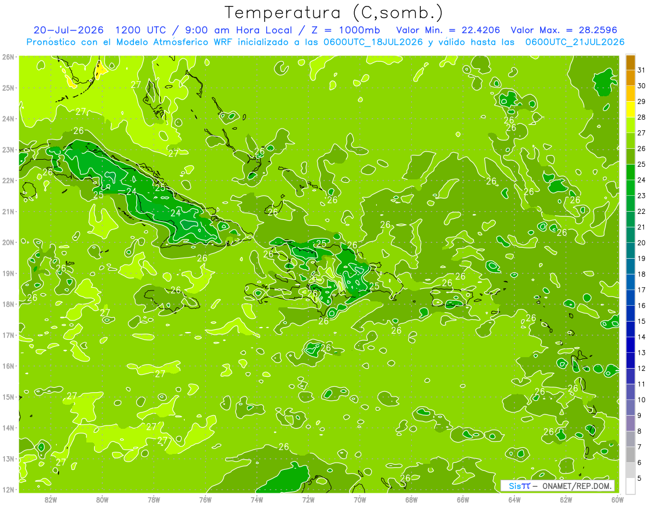Click the "64W" longitude axis label
Image resolution: width=656 pixels, height=507 pixels.
[x=514, y=499]
